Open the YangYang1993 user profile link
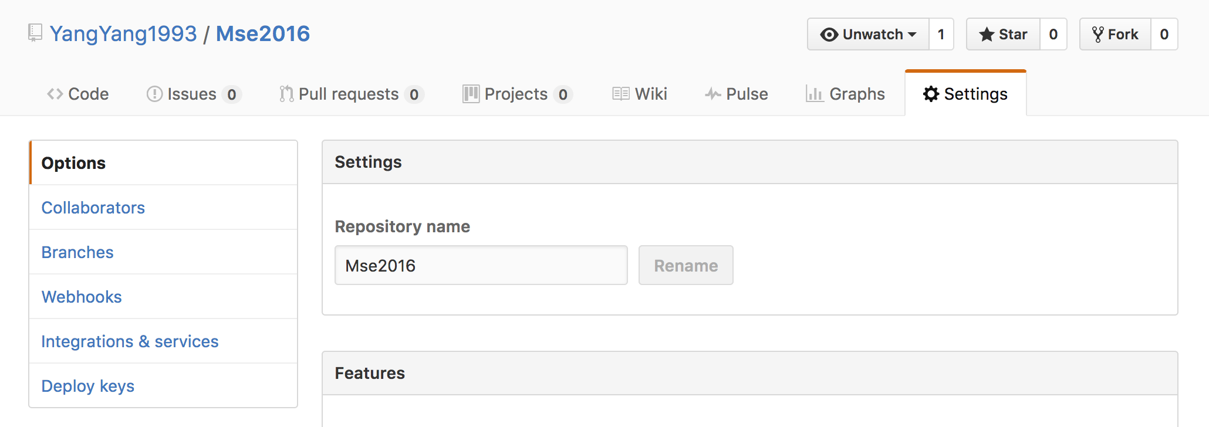1209x427 pixels. [x=123, y=33]
